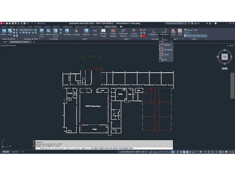The height and width of the screenshot is (176, 235).
Task: Click the Crop tool icon
Action: (95, 32)
